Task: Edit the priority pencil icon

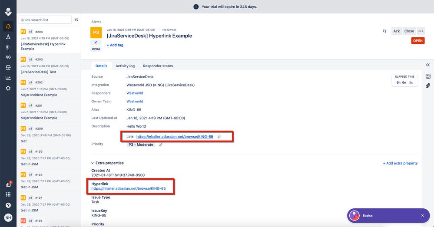Action: 161,145
